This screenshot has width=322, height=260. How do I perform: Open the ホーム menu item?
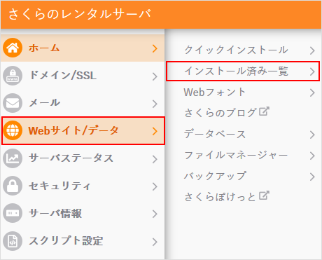(x=83, y=48)
